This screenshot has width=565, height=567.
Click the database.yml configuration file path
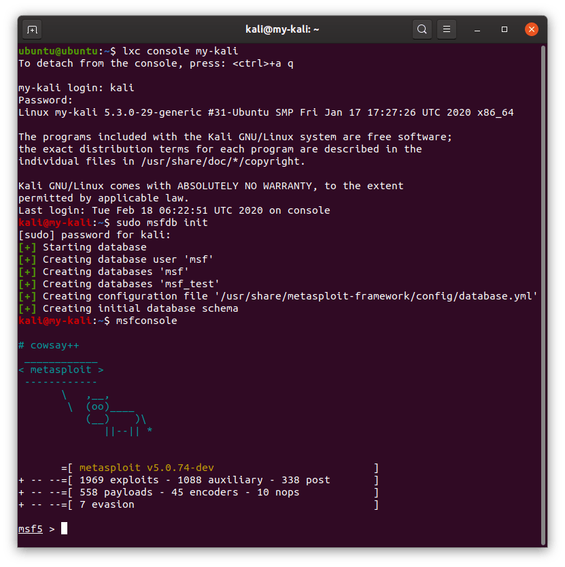(x=377, y=296)
